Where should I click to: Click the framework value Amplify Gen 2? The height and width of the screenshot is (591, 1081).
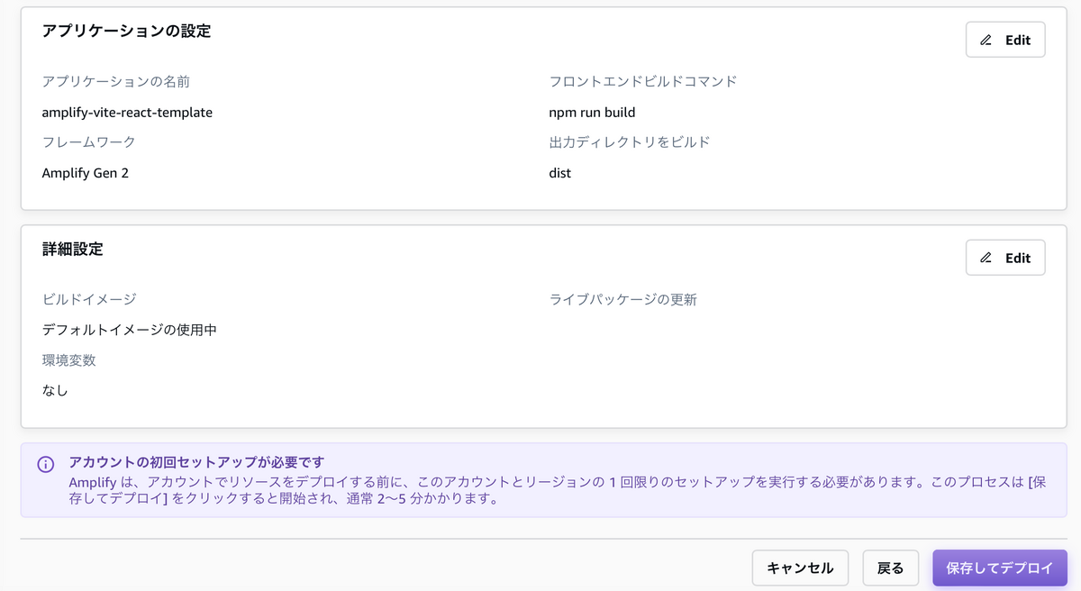pos(86,173)
